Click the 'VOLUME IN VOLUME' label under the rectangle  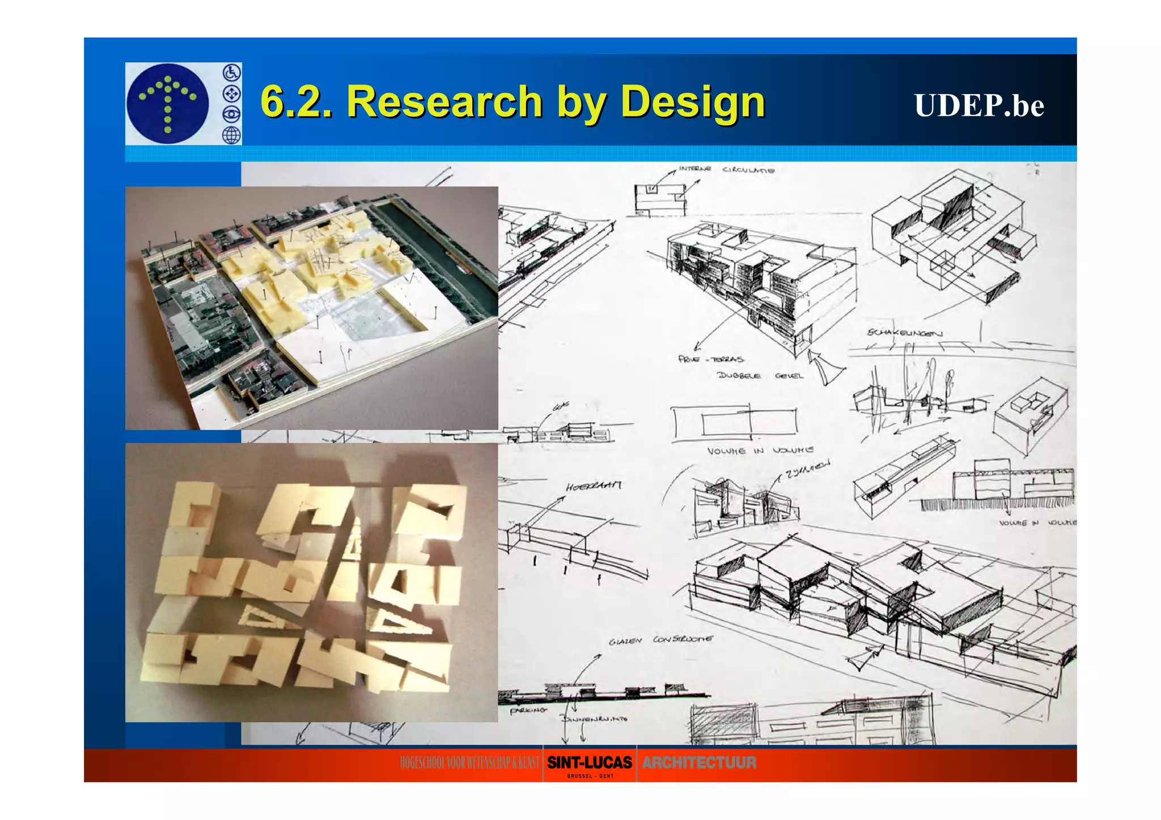point(760,451)
